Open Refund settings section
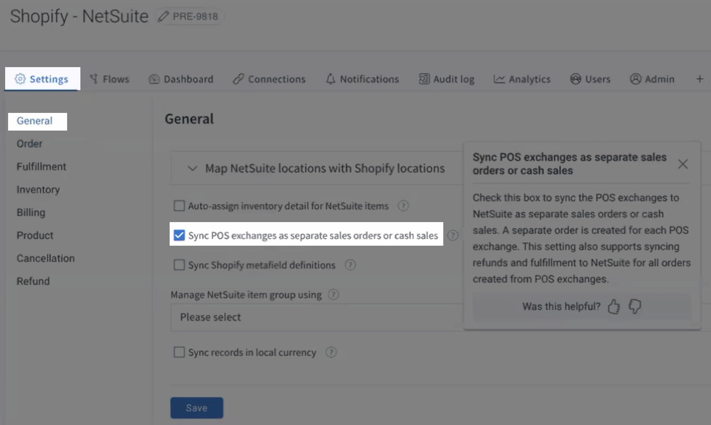The width and height of the screenshot is (711, 425). pos(33,281)
